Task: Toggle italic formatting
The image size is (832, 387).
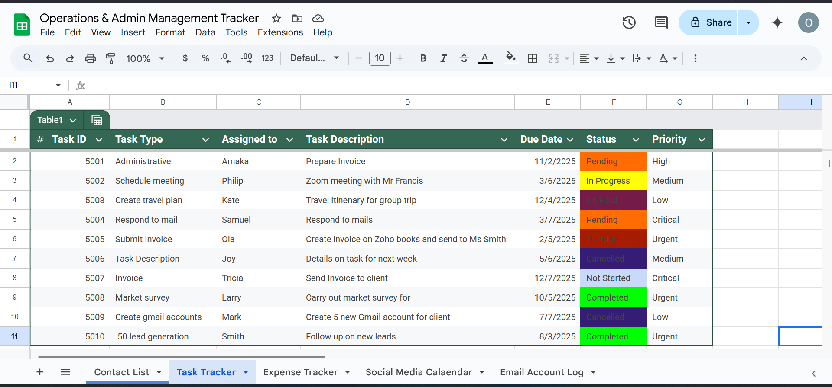Action: coord(443,58)
